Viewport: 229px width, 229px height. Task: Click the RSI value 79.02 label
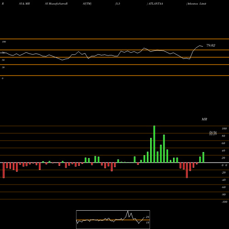(x=211, y=45)
